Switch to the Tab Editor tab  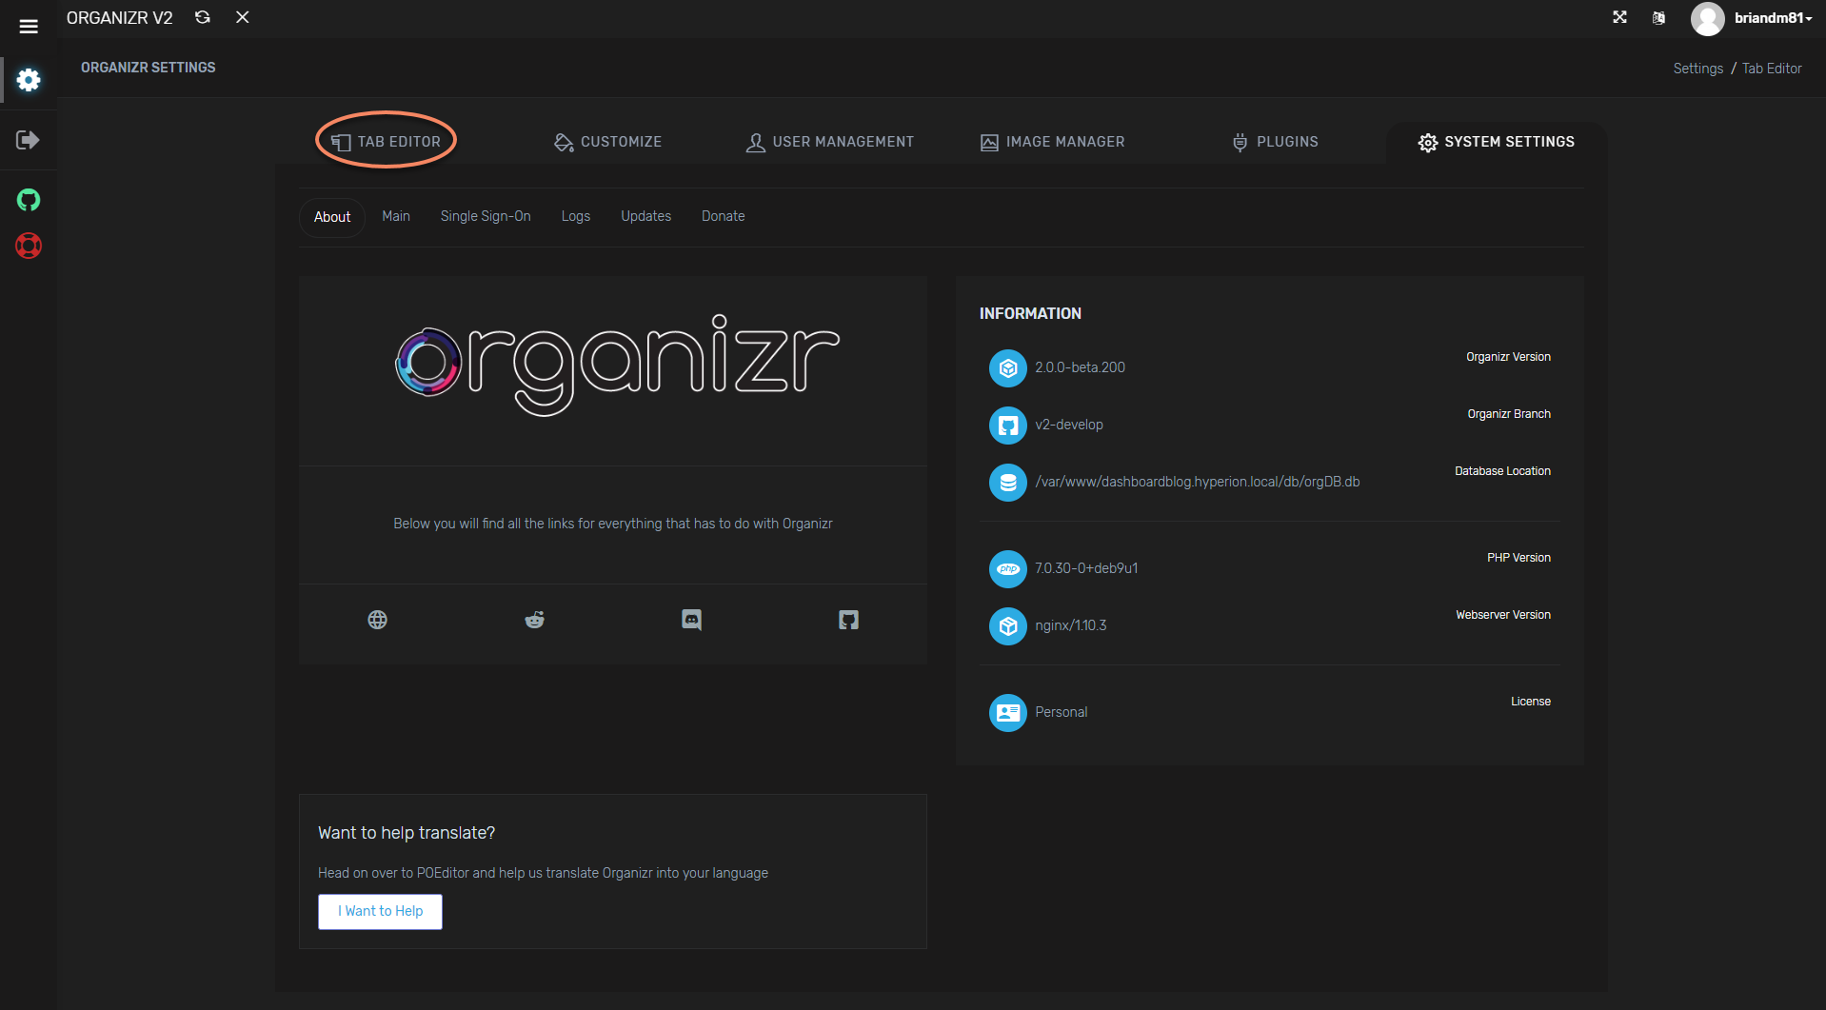386,142
